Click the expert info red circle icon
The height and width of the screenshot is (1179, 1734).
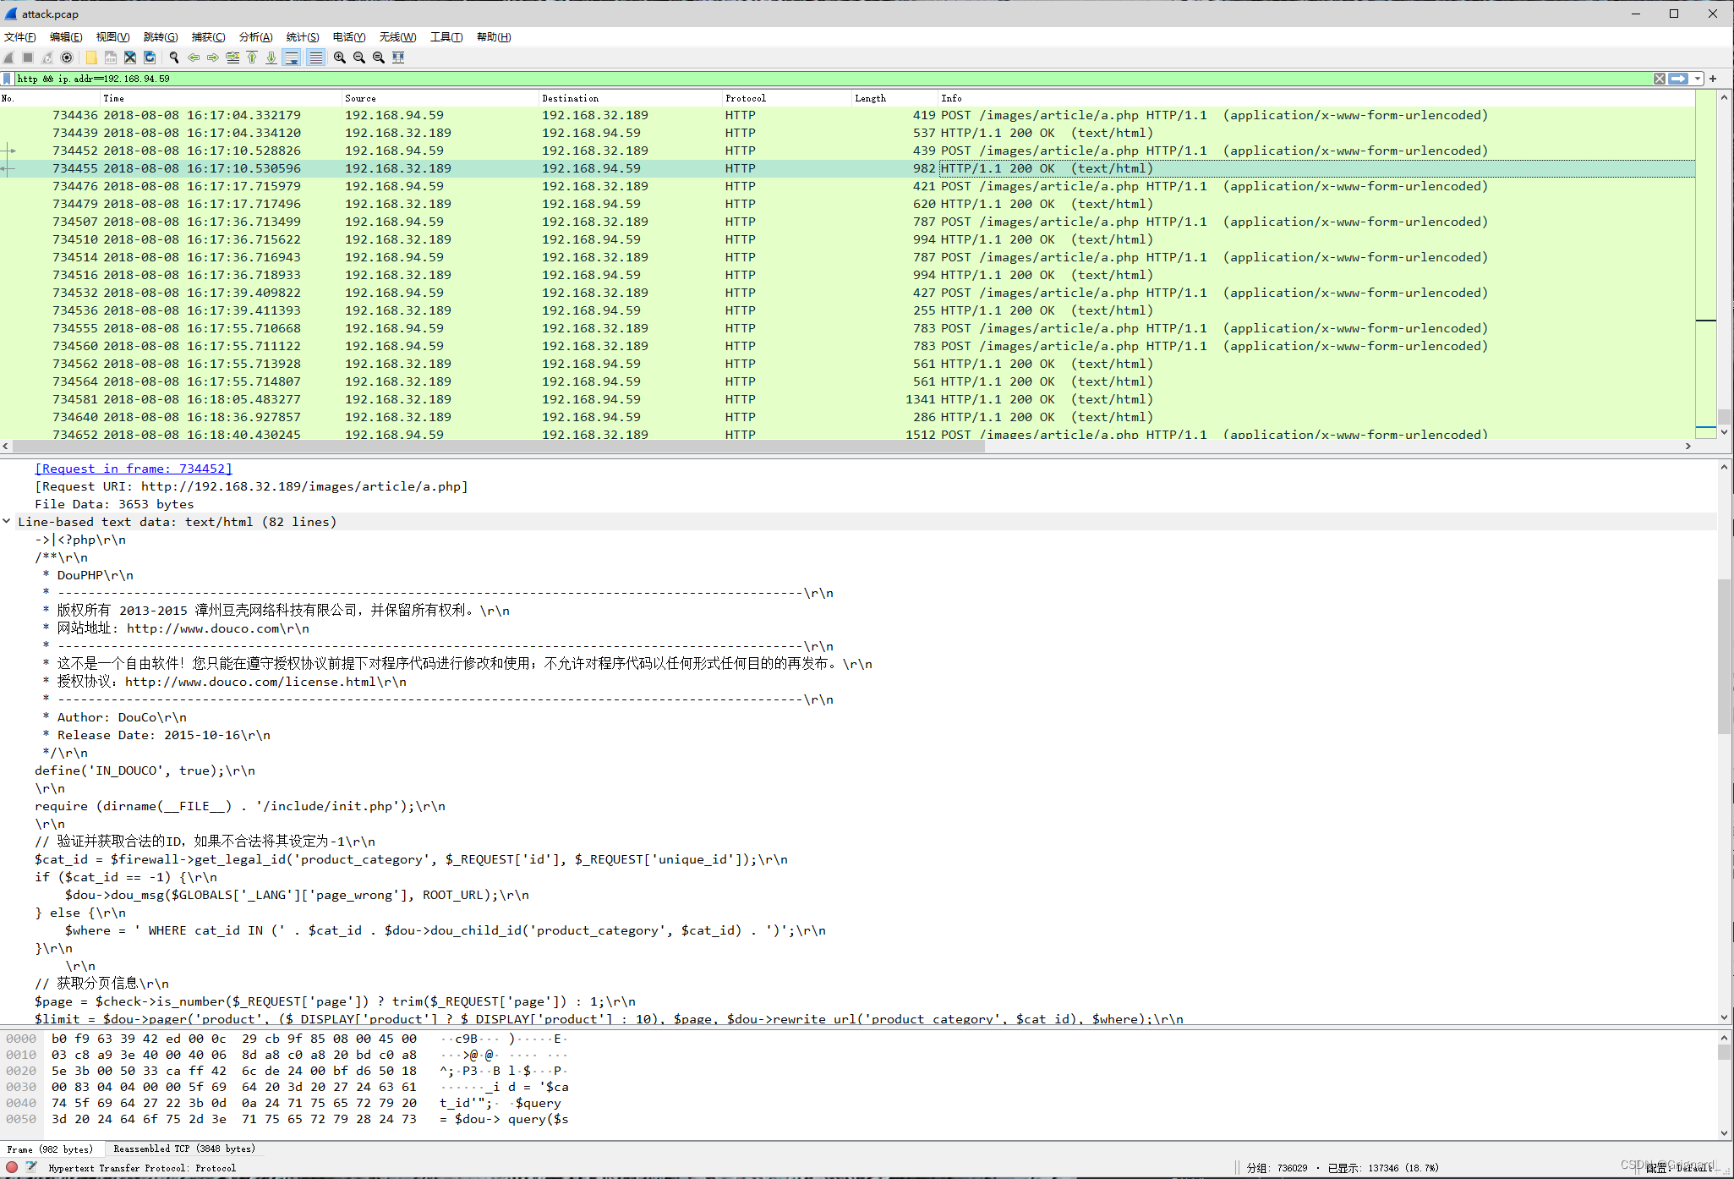12,1167
